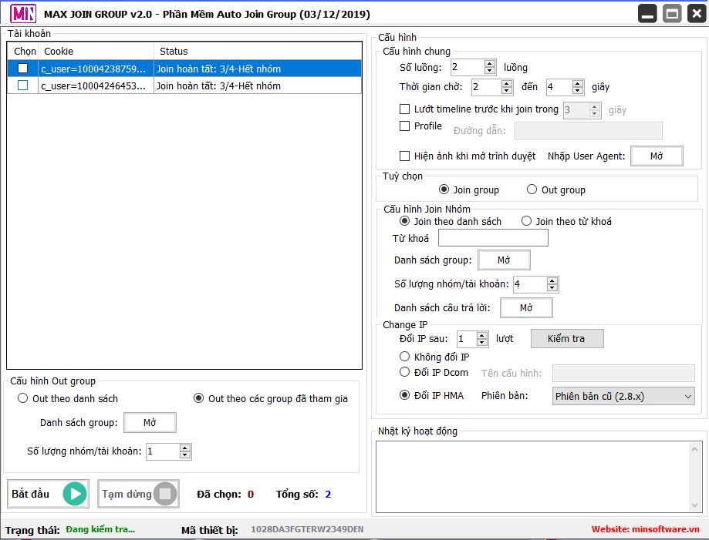709x540 pixels.
Task: Increase Số lượng nhóm/tài khoản in Join config
Action: [x=552, y=280]
